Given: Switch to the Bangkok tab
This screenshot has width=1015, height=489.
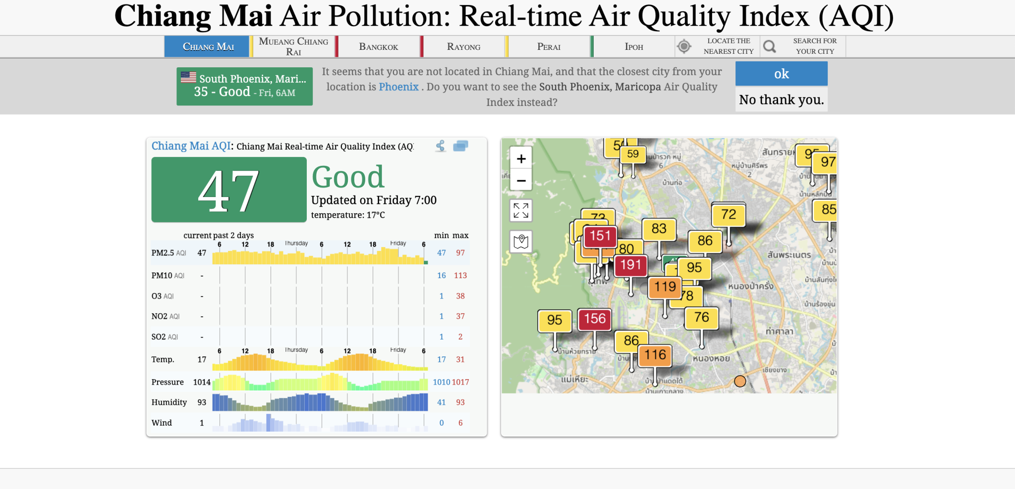Looking at the screenshot, I should pyautogui.click(x=379, y=47).
